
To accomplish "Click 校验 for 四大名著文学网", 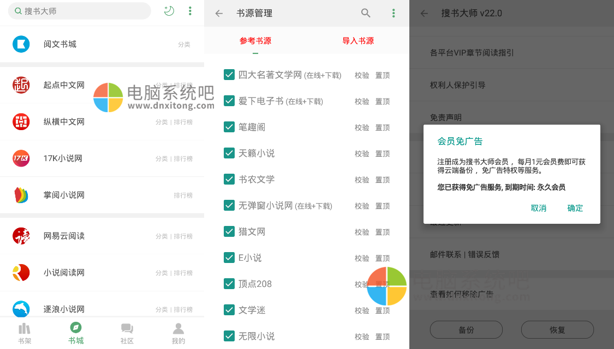I will click(362, 76).
